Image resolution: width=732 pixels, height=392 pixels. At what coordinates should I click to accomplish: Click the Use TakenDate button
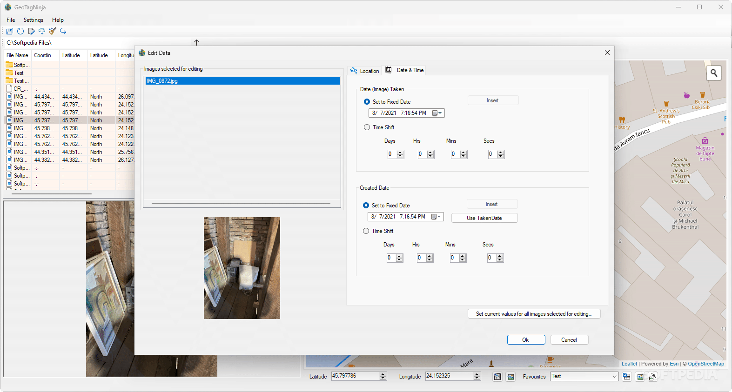484,218
